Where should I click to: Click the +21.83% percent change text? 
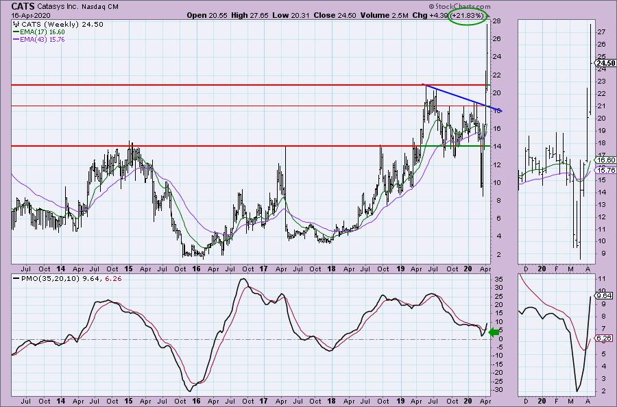468,15
